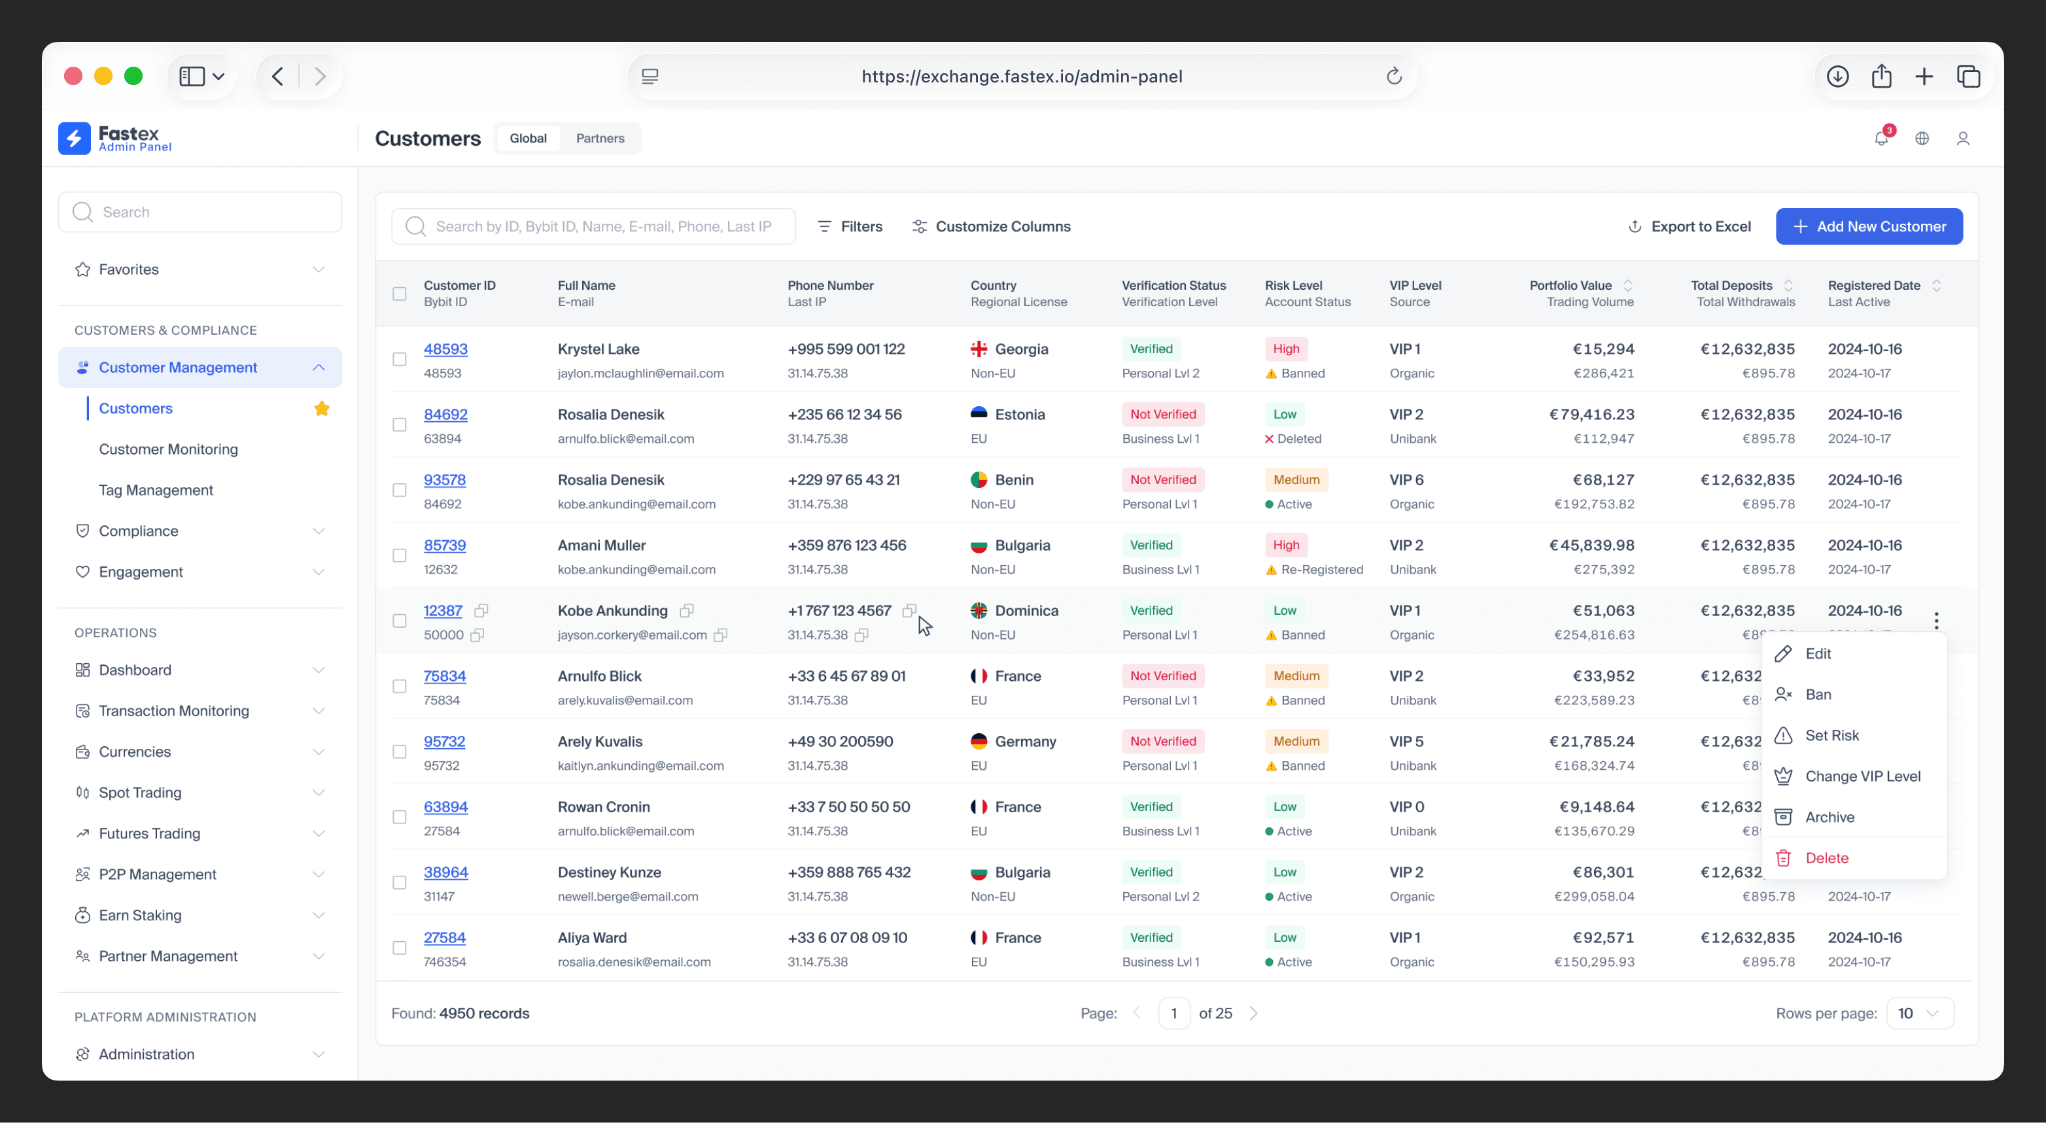Image resolution: width=2046 pixels, height=1123 pixels.
Task: Copy Kobe Ankunding phone number icon
Action: coord(909,611)
